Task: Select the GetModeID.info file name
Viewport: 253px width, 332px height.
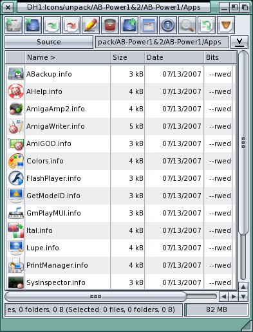Action: (53, 196)
